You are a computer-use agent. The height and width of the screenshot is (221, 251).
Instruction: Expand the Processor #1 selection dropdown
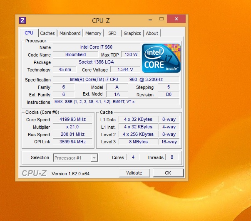(x=94, y=158)
